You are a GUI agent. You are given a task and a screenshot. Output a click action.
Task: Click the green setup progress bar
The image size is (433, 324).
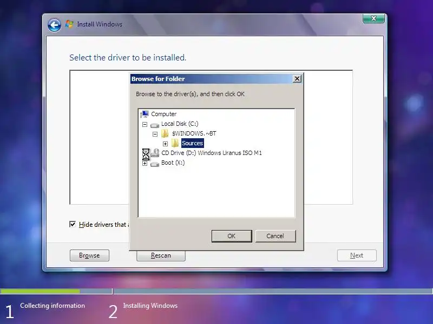point(40,291)
